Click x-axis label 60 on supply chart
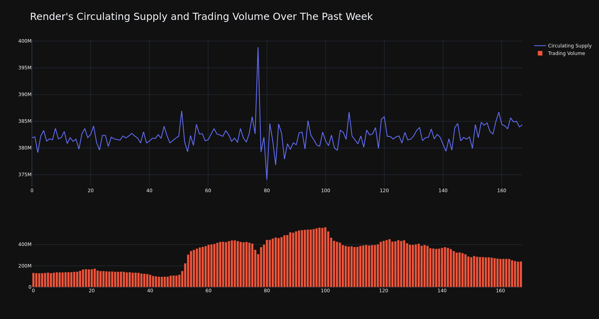Screen dimensions: 599x319 click(208, 191)
